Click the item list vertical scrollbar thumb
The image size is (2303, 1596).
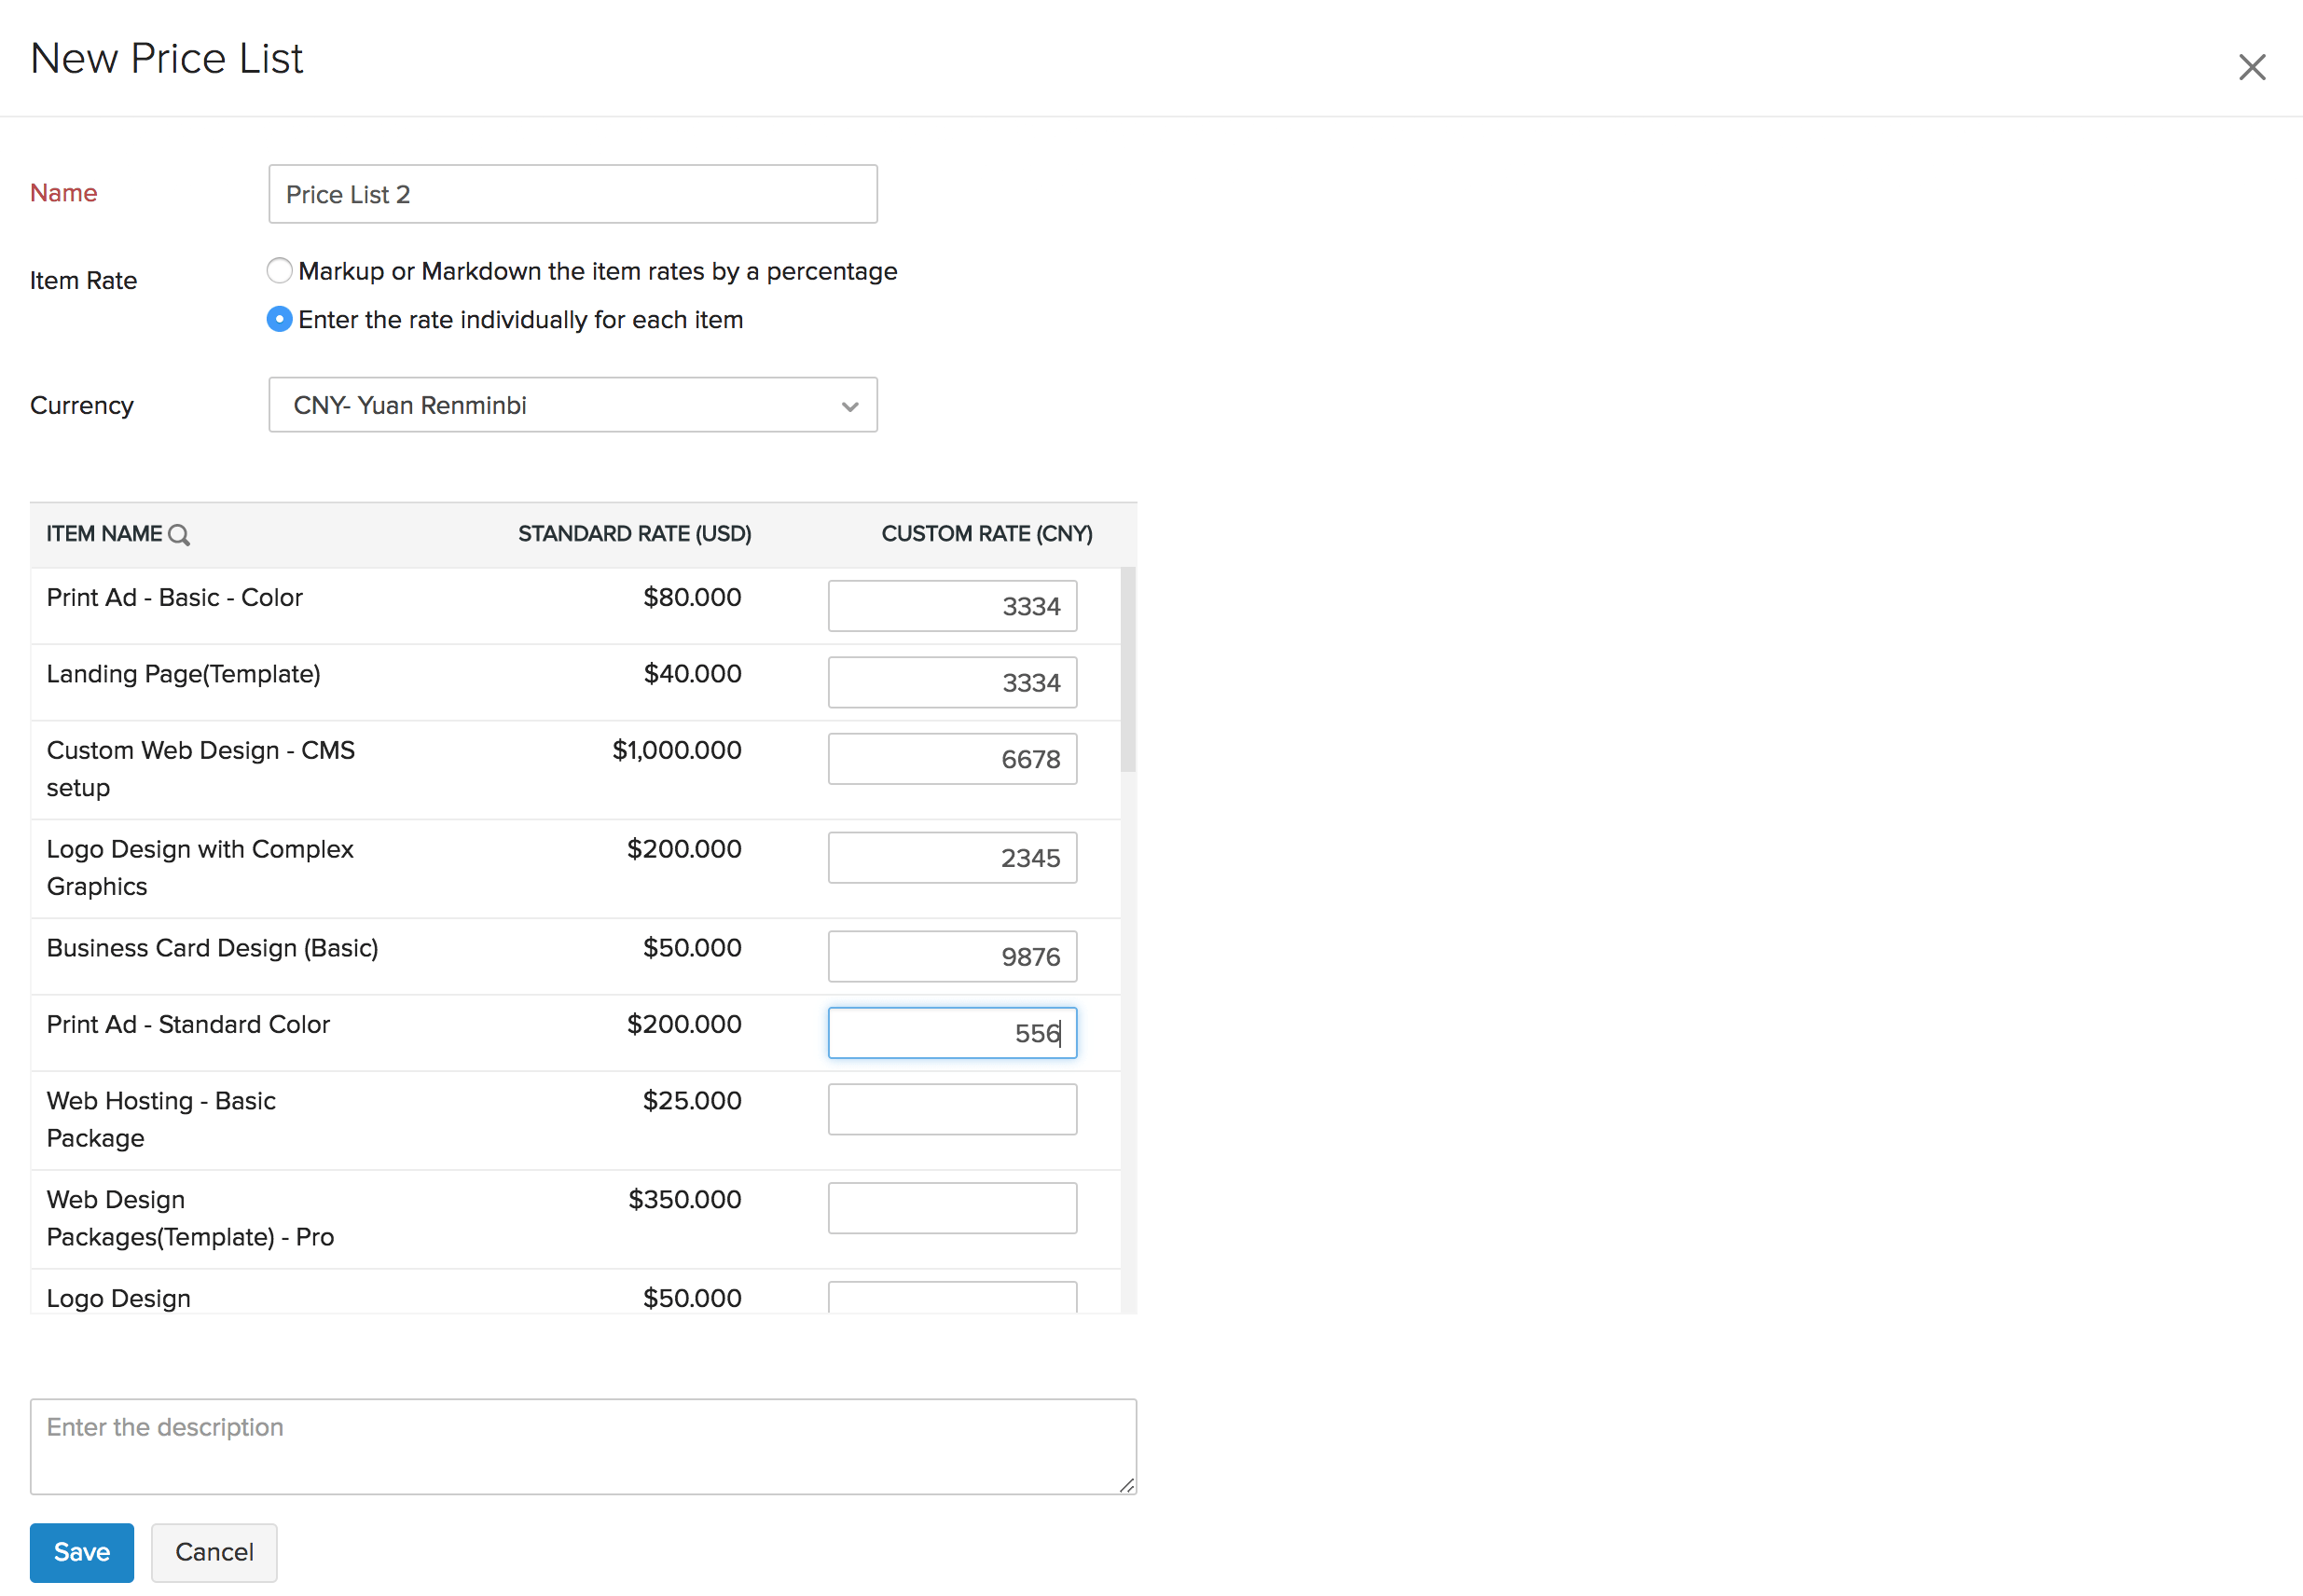point(1128,670)
